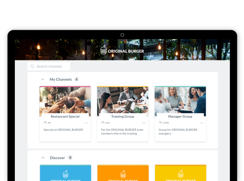Click members icon on Training Group card
Screen dimensions: 244x181
tap(103, 122)
